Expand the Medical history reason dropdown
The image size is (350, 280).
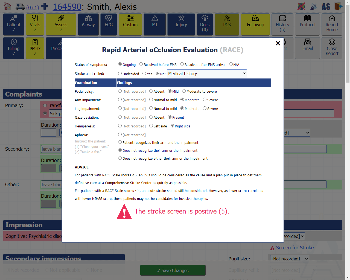pyautogui.click(x=207, y=74)
